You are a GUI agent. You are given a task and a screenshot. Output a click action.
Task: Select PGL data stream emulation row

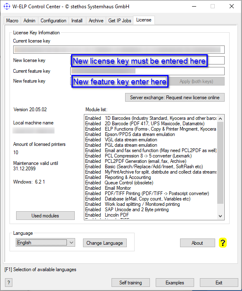pos(151,145)
